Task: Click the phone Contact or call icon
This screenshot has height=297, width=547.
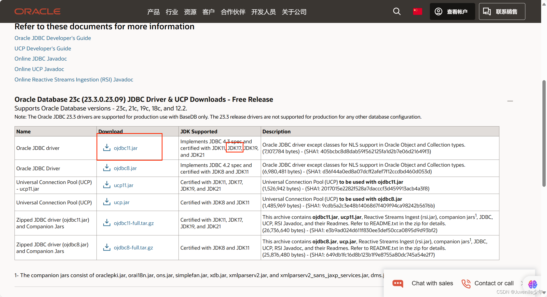Action: [x=466, y=284]
